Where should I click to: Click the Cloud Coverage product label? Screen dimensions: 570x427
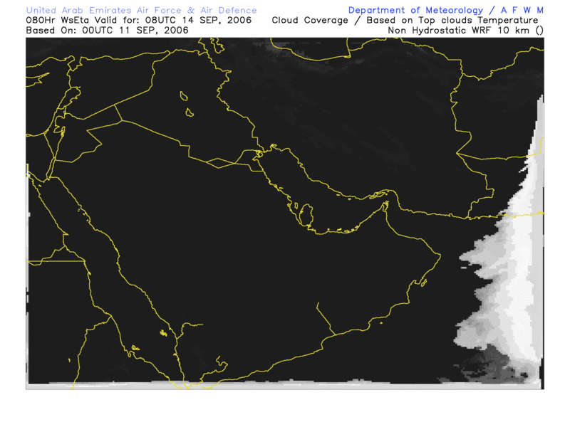405,21
